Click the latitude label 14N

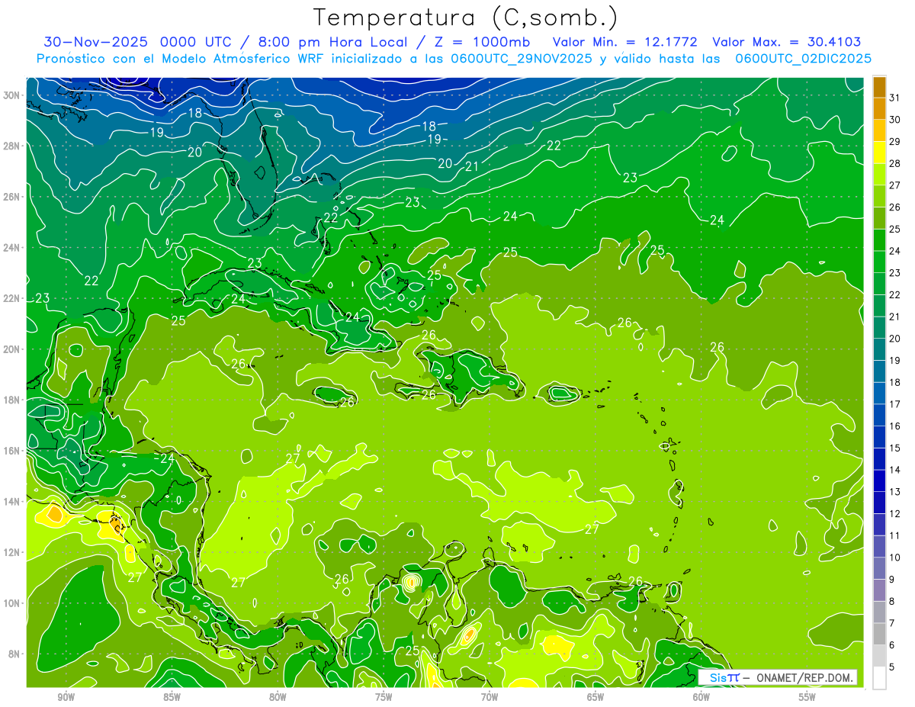(x=11, y=501)
